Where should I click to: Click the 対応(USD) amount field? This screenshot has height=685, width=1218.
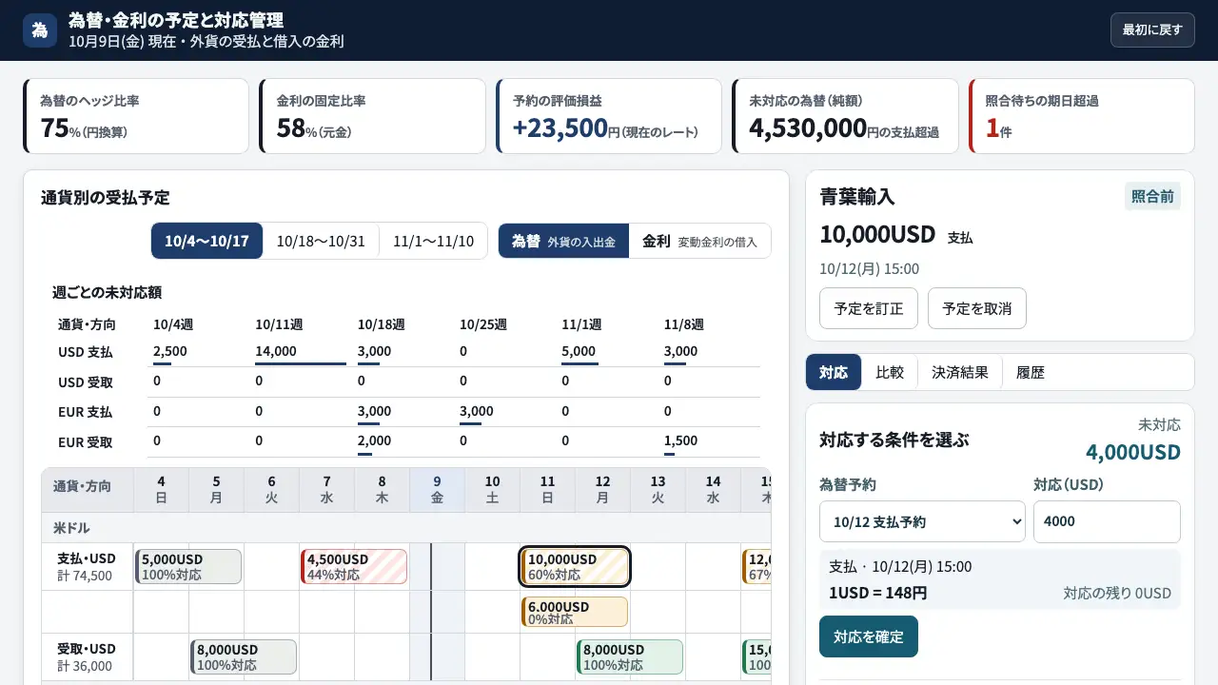(x=1107, y=521)
